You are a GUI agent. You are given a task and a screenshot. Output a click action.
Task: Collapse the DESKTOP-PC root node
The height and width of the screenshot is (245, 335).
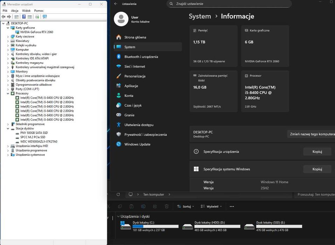point(3,23)
